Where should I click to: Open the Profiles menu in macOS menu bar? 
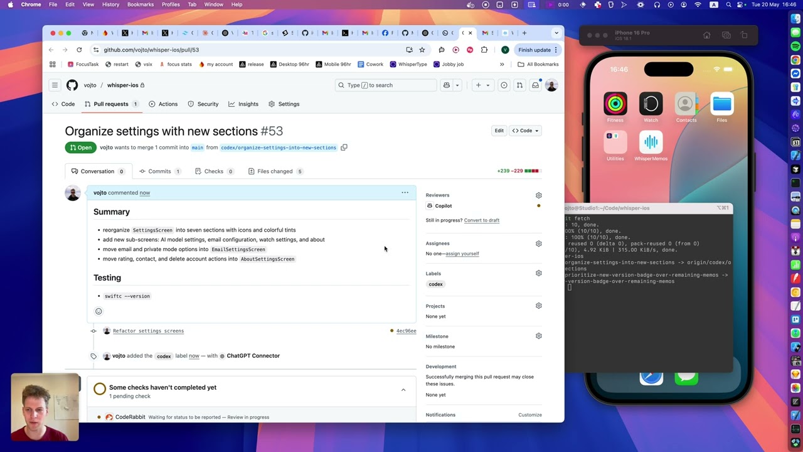click(x=171, y=4)
